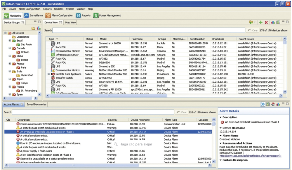Image resolution: width=292 pixels, height=170 pixels.
Task: Collapse the India group
Action: [10, 71]
